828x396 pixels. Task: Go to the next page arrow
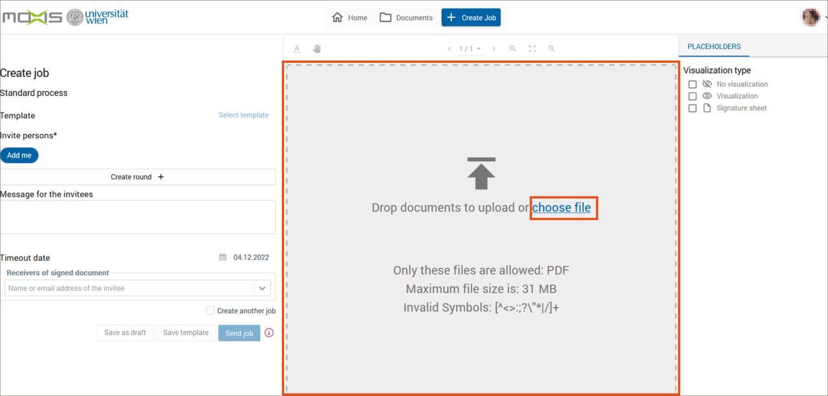point(494,49)
